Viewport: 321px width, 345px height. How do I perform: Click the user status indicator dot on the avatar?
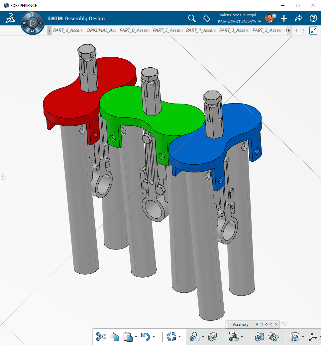[274, 16]
